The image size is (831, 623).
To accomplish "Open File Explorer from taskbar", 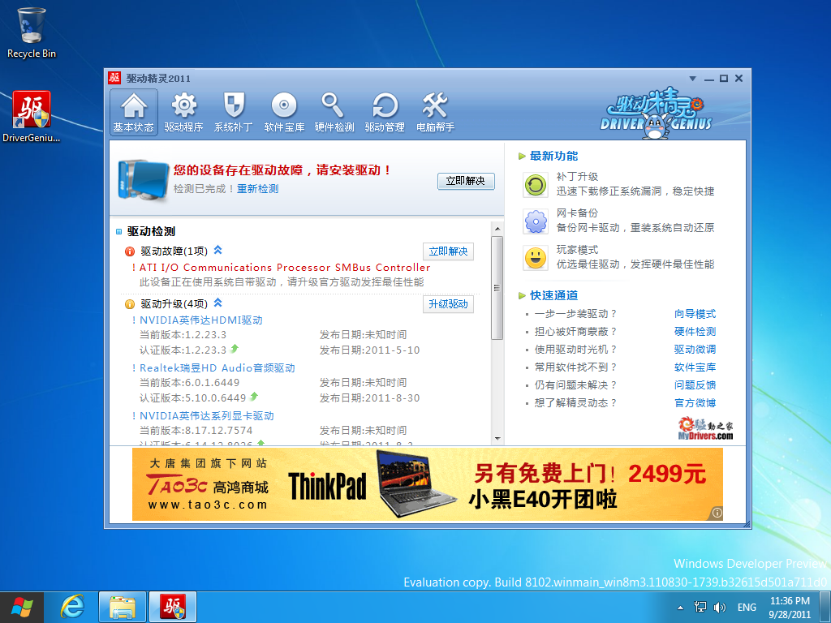I will 123,607.
